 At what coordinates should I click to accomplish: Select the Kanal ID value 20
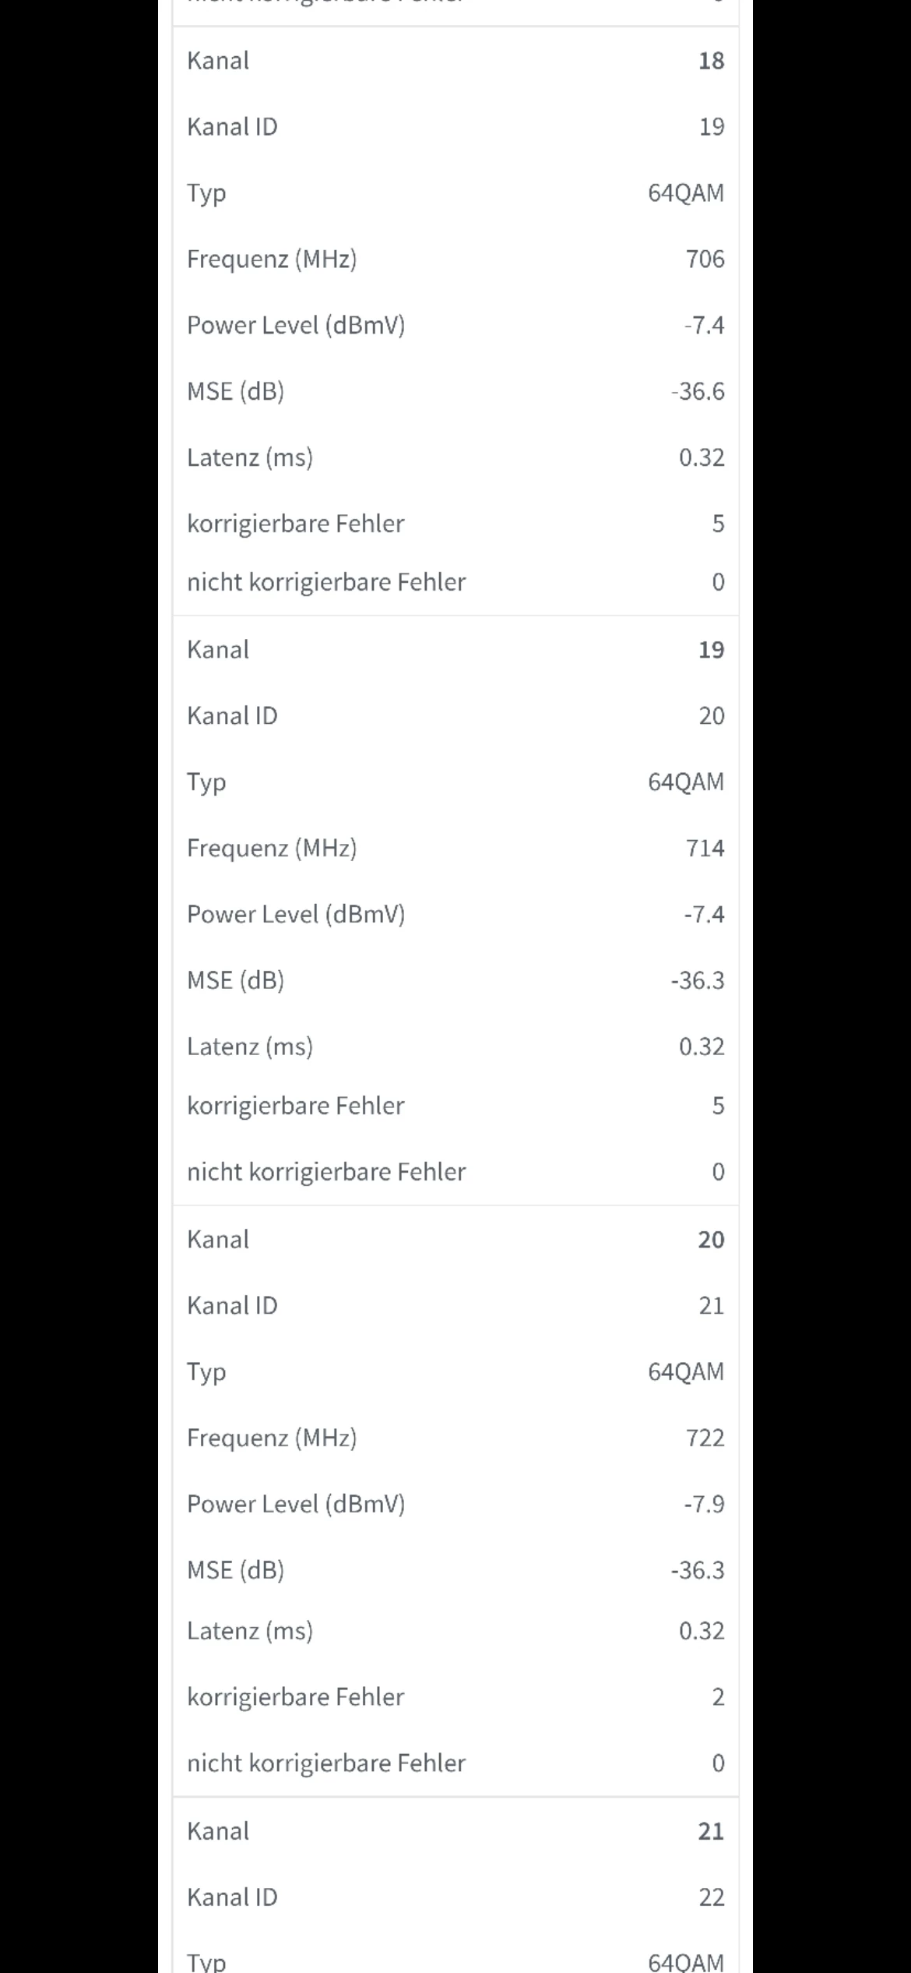pyautogui.click(x=711, y=716)
